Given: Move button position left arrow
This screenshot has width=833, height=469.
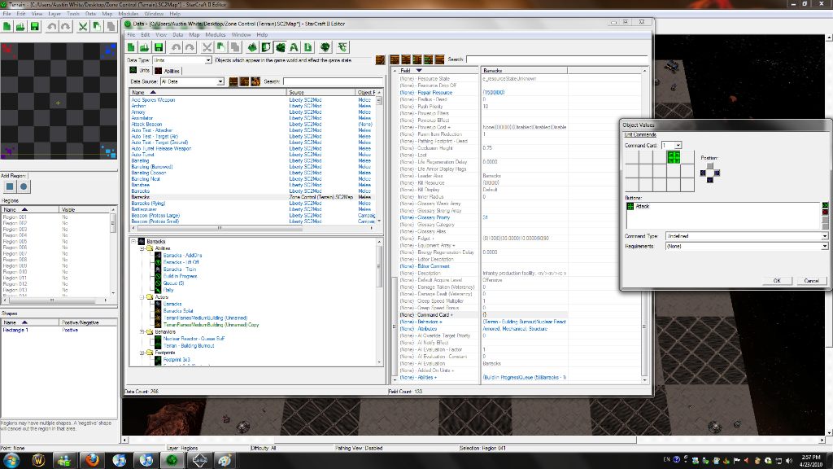Looking at the screenshot, I should point(703,173).
